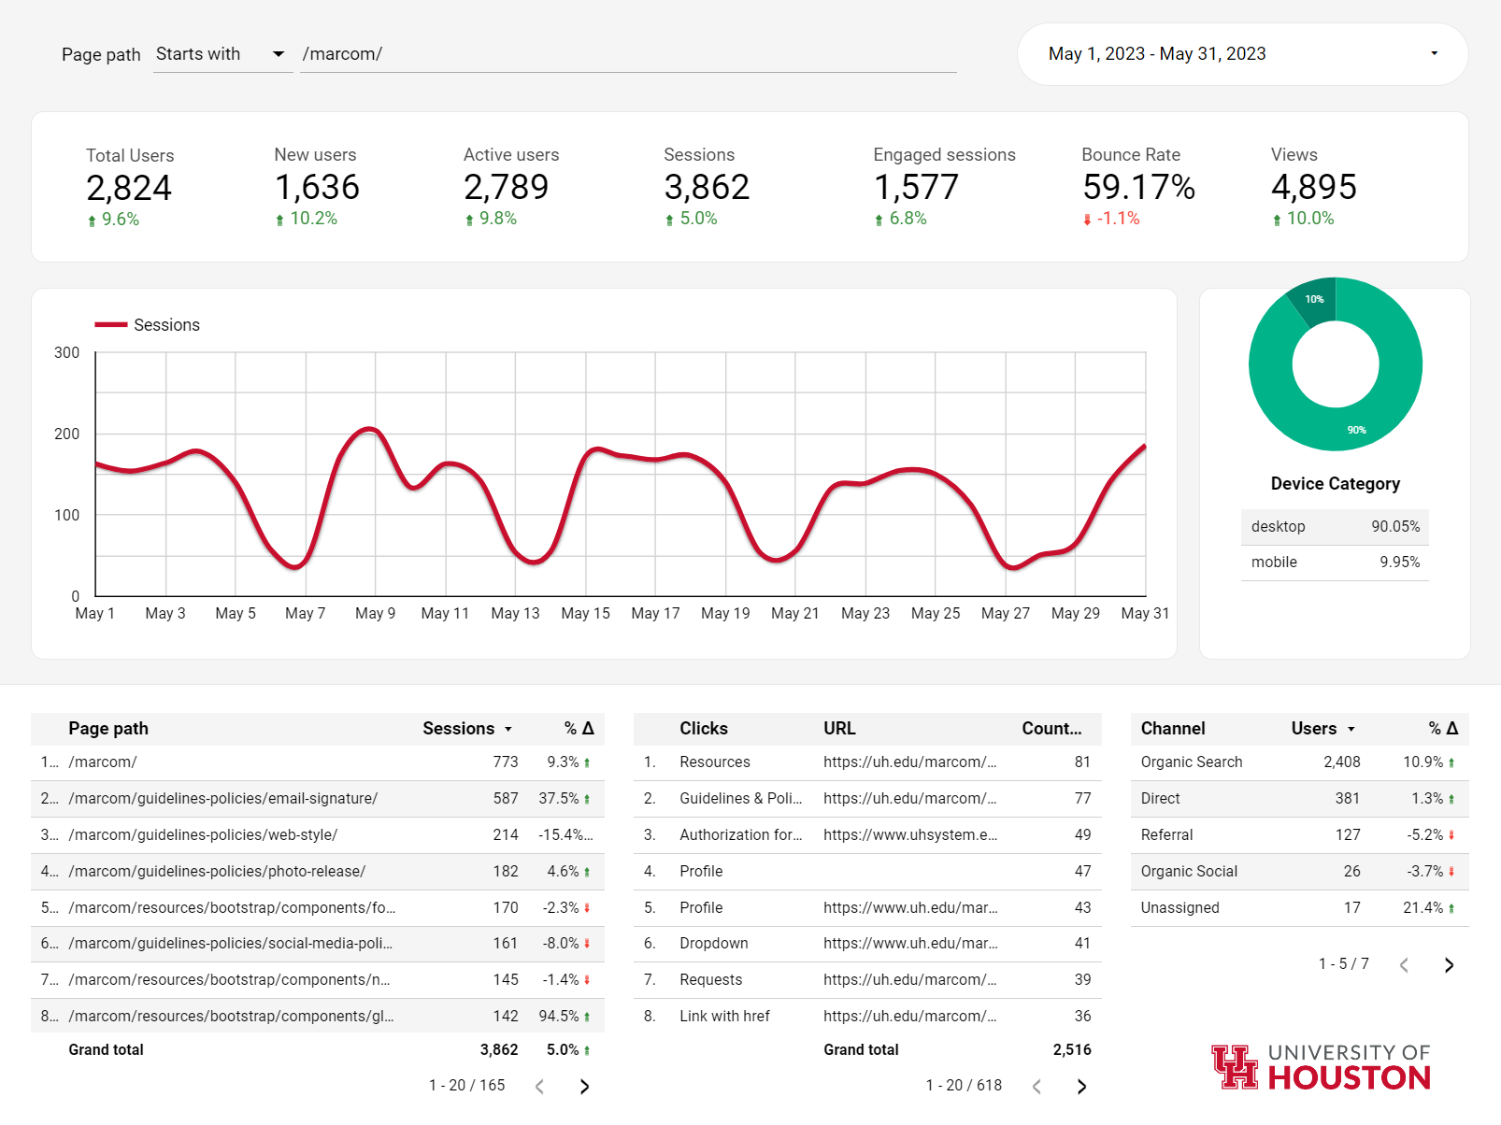The height and width of the screenshot is (1125, 1501).
Task: Select the Direct channel row
Action: 1300,799
